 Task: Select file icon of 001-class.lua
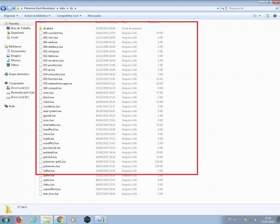click(40, 37)
